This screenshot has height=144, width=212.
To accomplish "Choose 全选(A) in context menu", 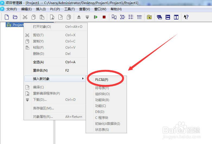I will [55, 62].
